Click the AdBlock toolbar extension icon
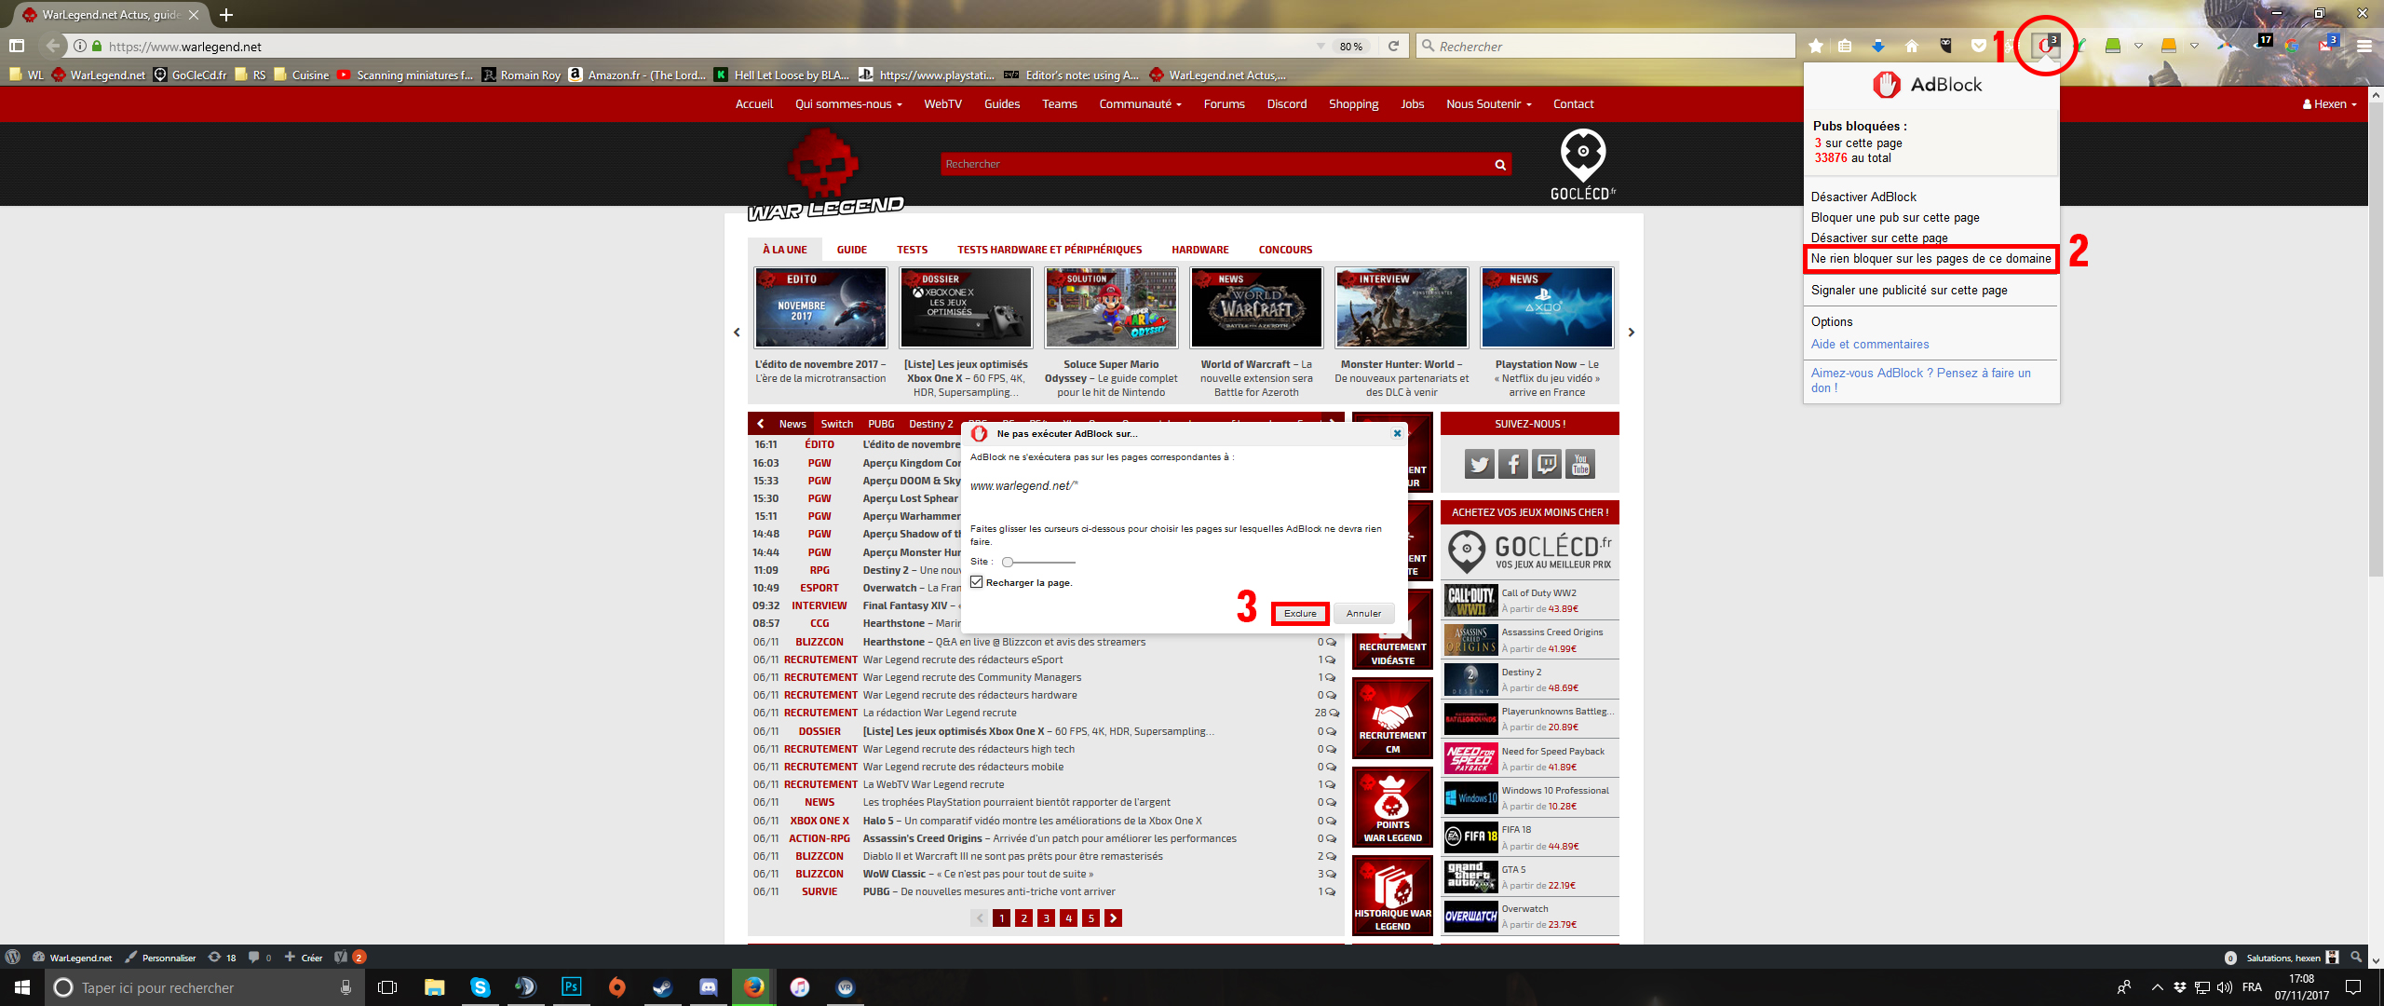 (x=2045, y=46)
